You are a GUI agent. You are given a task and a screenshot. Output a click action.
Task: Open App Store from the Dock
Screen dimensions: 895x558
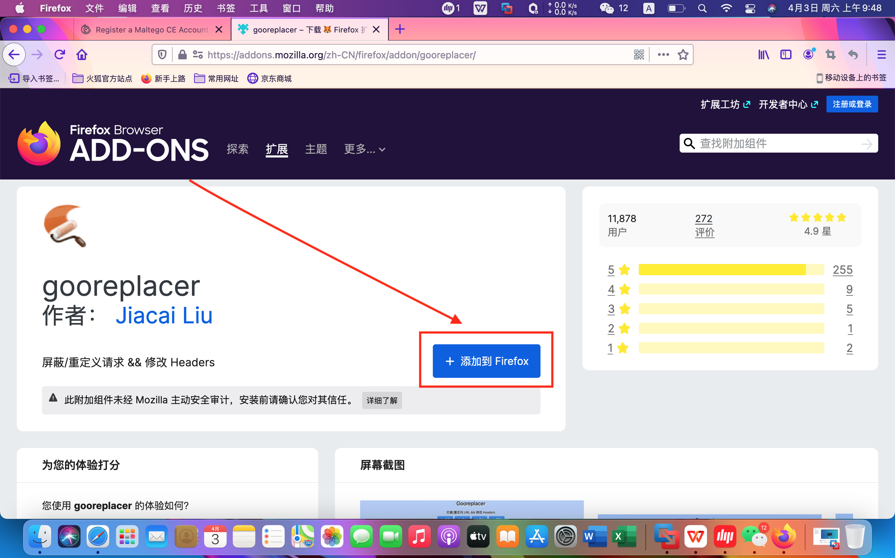click(536, 536)
